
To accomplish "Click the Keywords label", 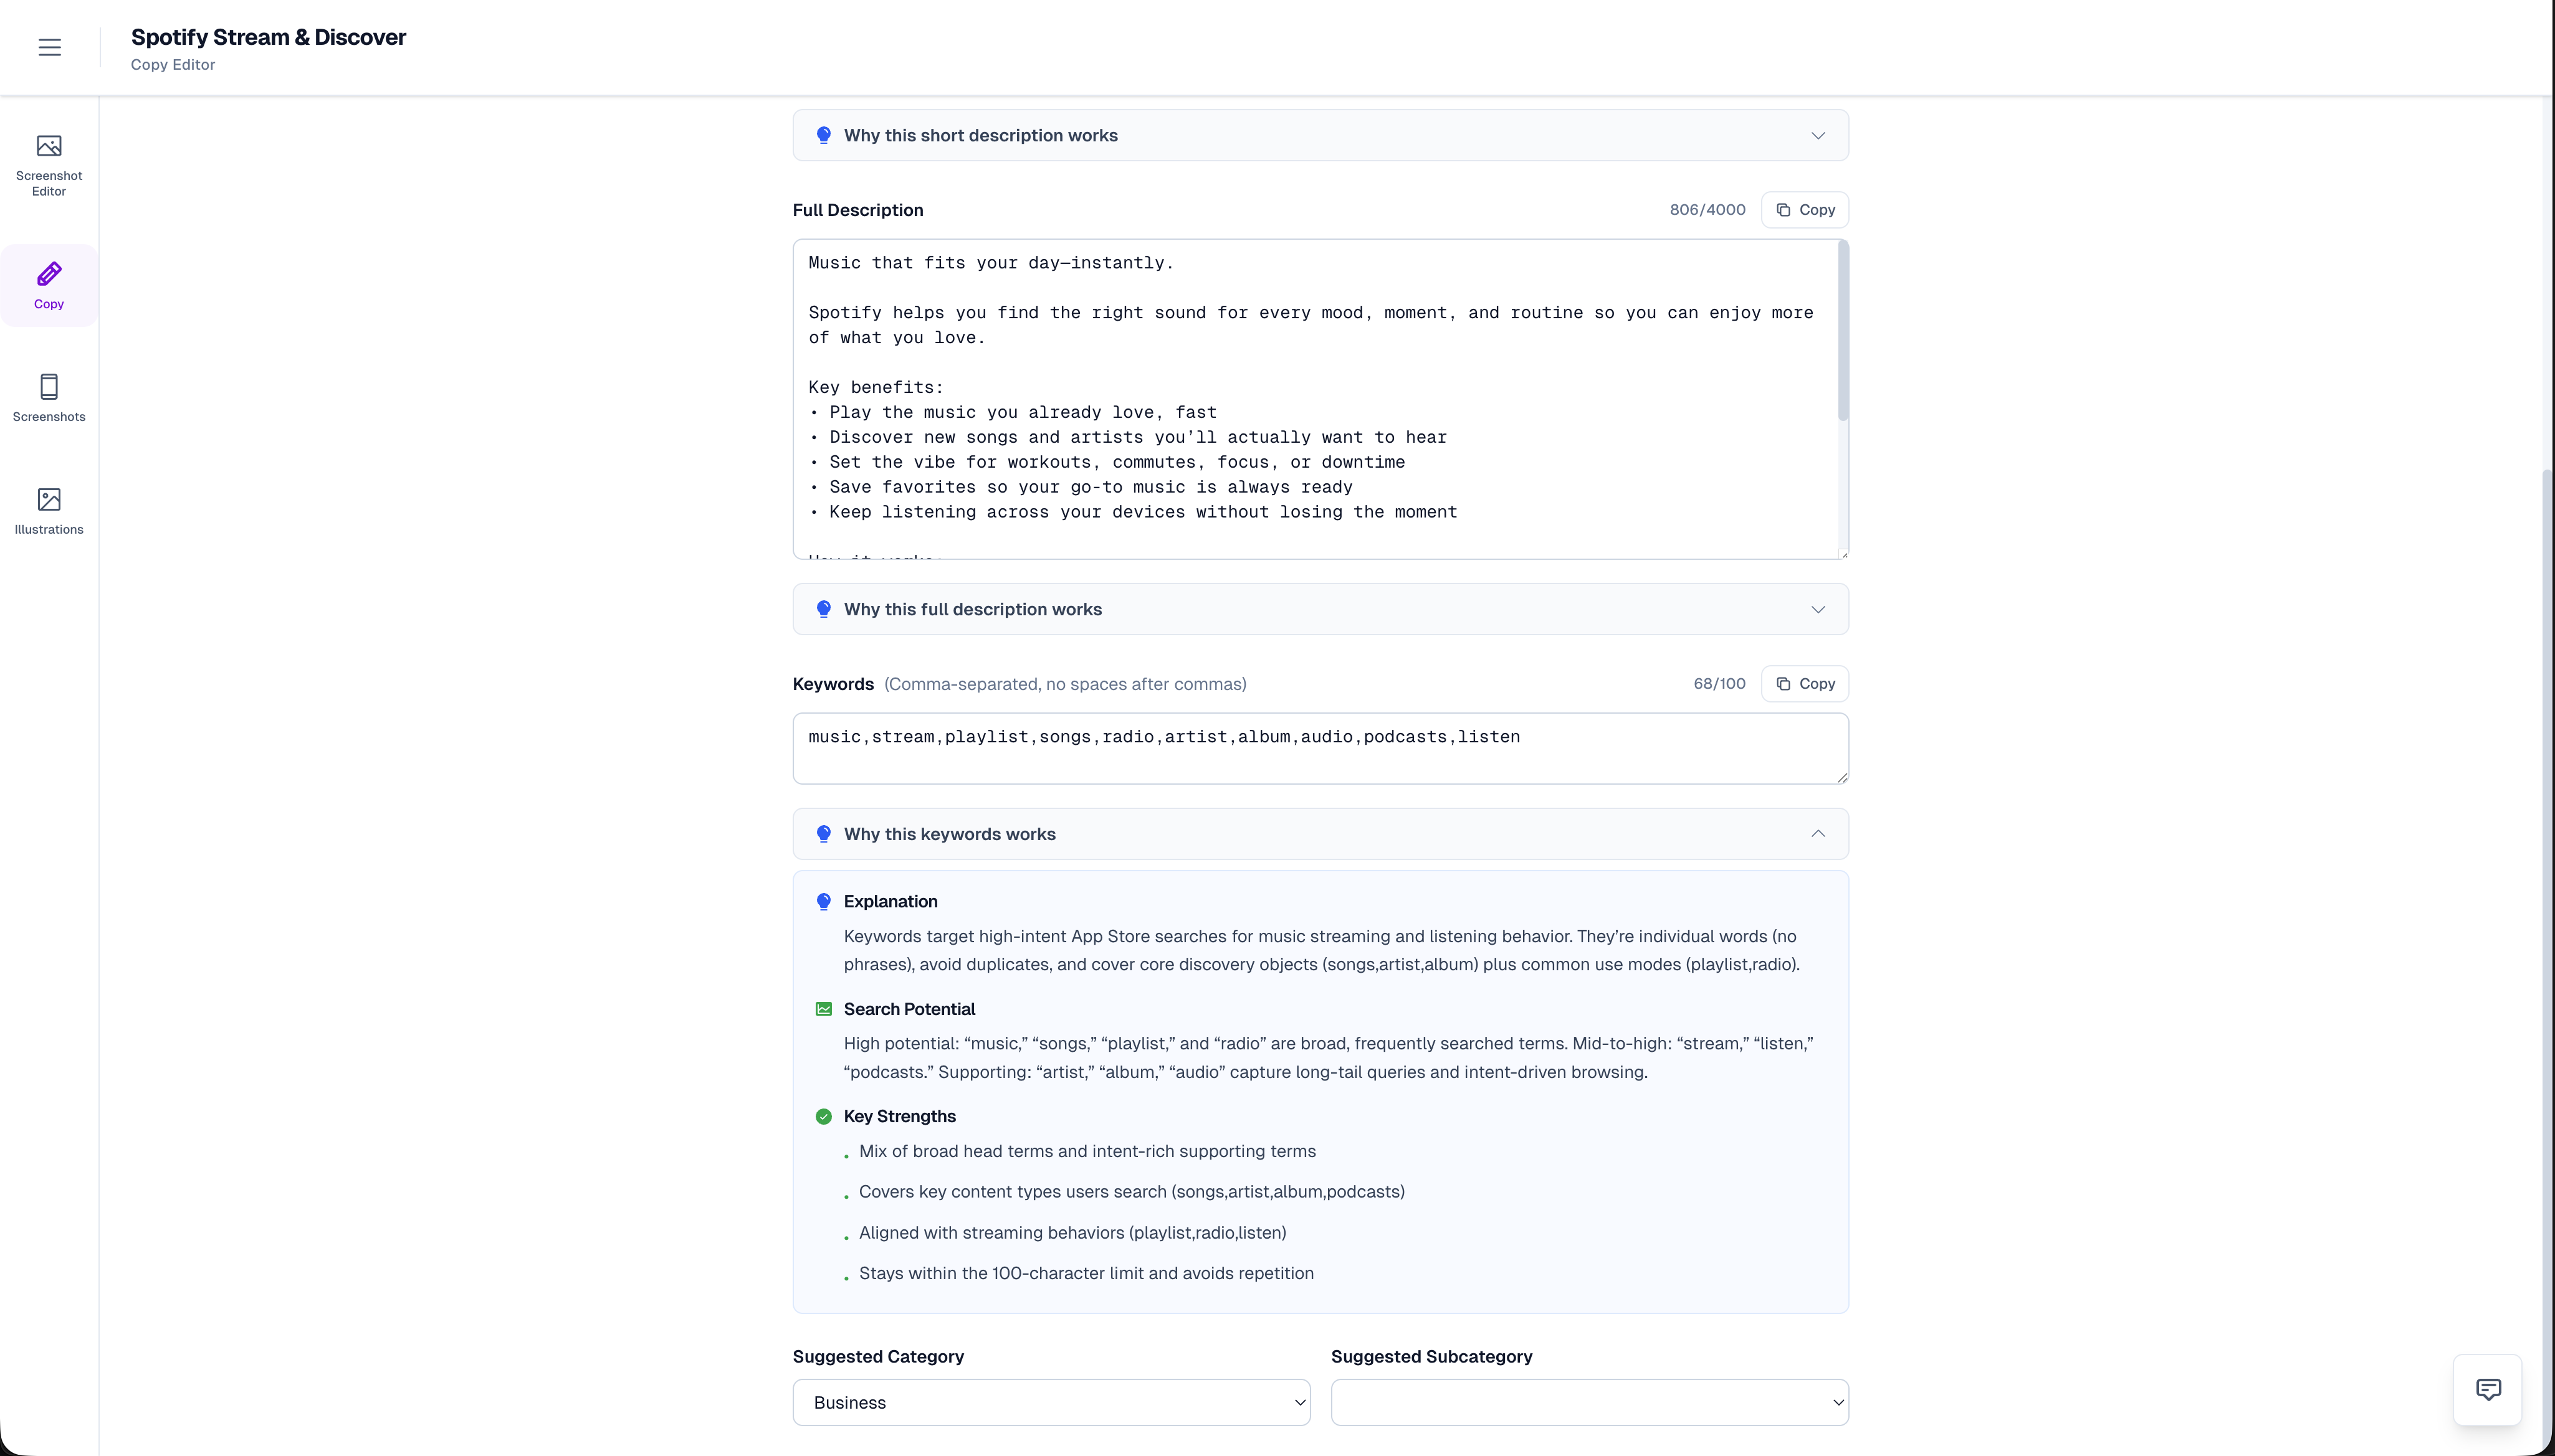I will pyautogui.click(x=833, y=684).
